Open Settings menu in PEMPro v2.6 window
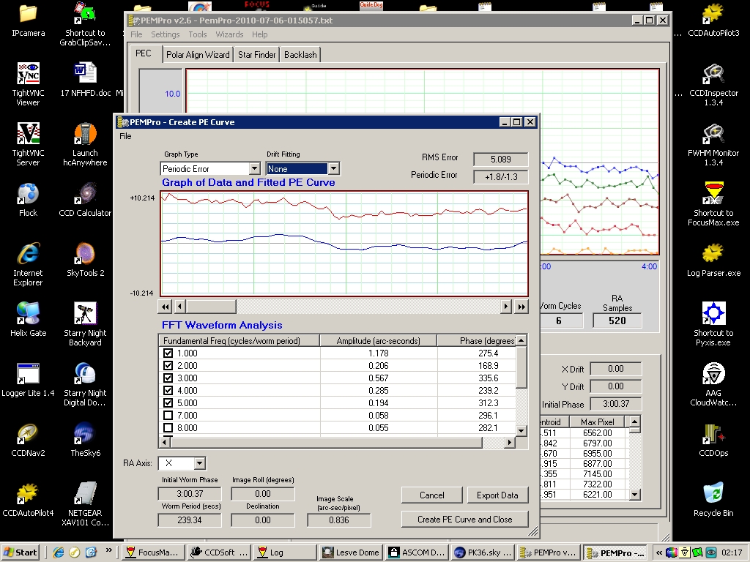Viewport: 750px width, 562px height. 165,34
